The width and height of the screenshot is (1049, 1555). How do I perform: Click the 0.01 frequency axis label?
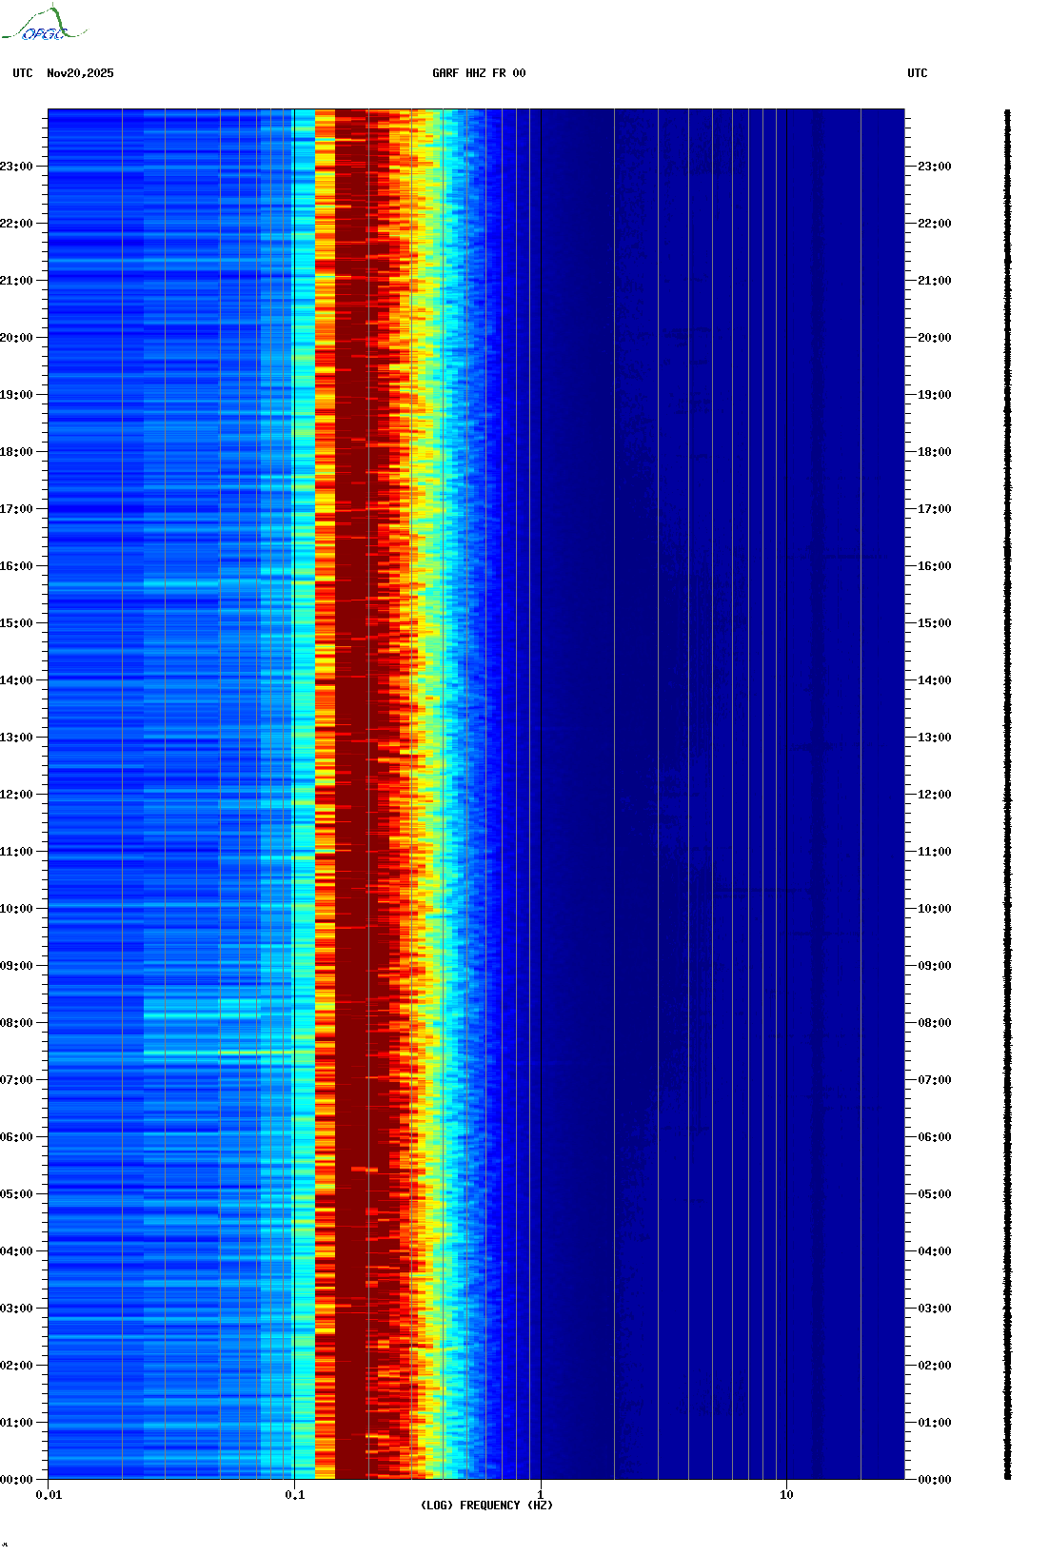[49, 1495]
